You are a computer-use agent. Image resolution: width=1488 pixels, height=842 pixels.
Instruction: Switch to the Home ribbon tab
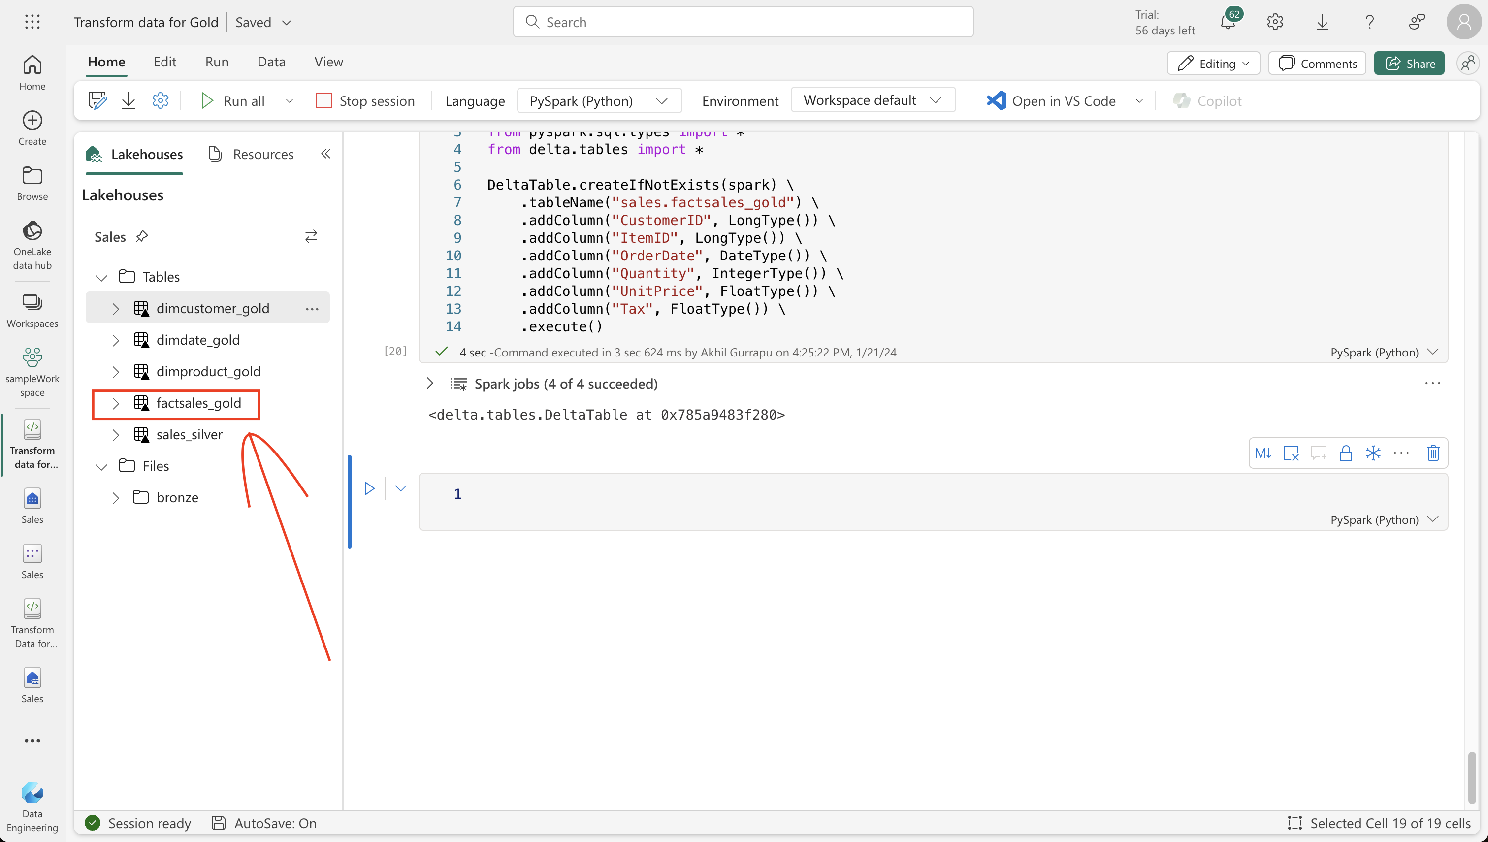click(106, 62)
